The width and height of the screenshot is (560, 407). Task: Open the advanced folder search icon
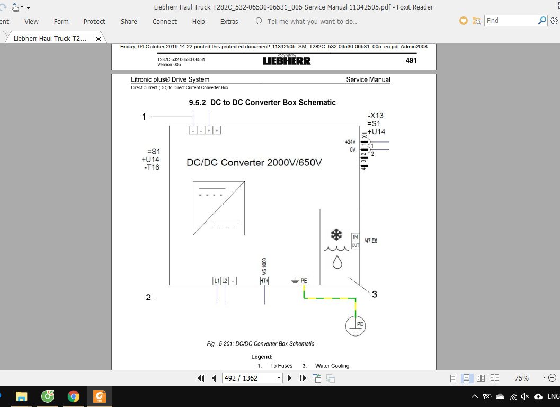(x=476, y=21)
